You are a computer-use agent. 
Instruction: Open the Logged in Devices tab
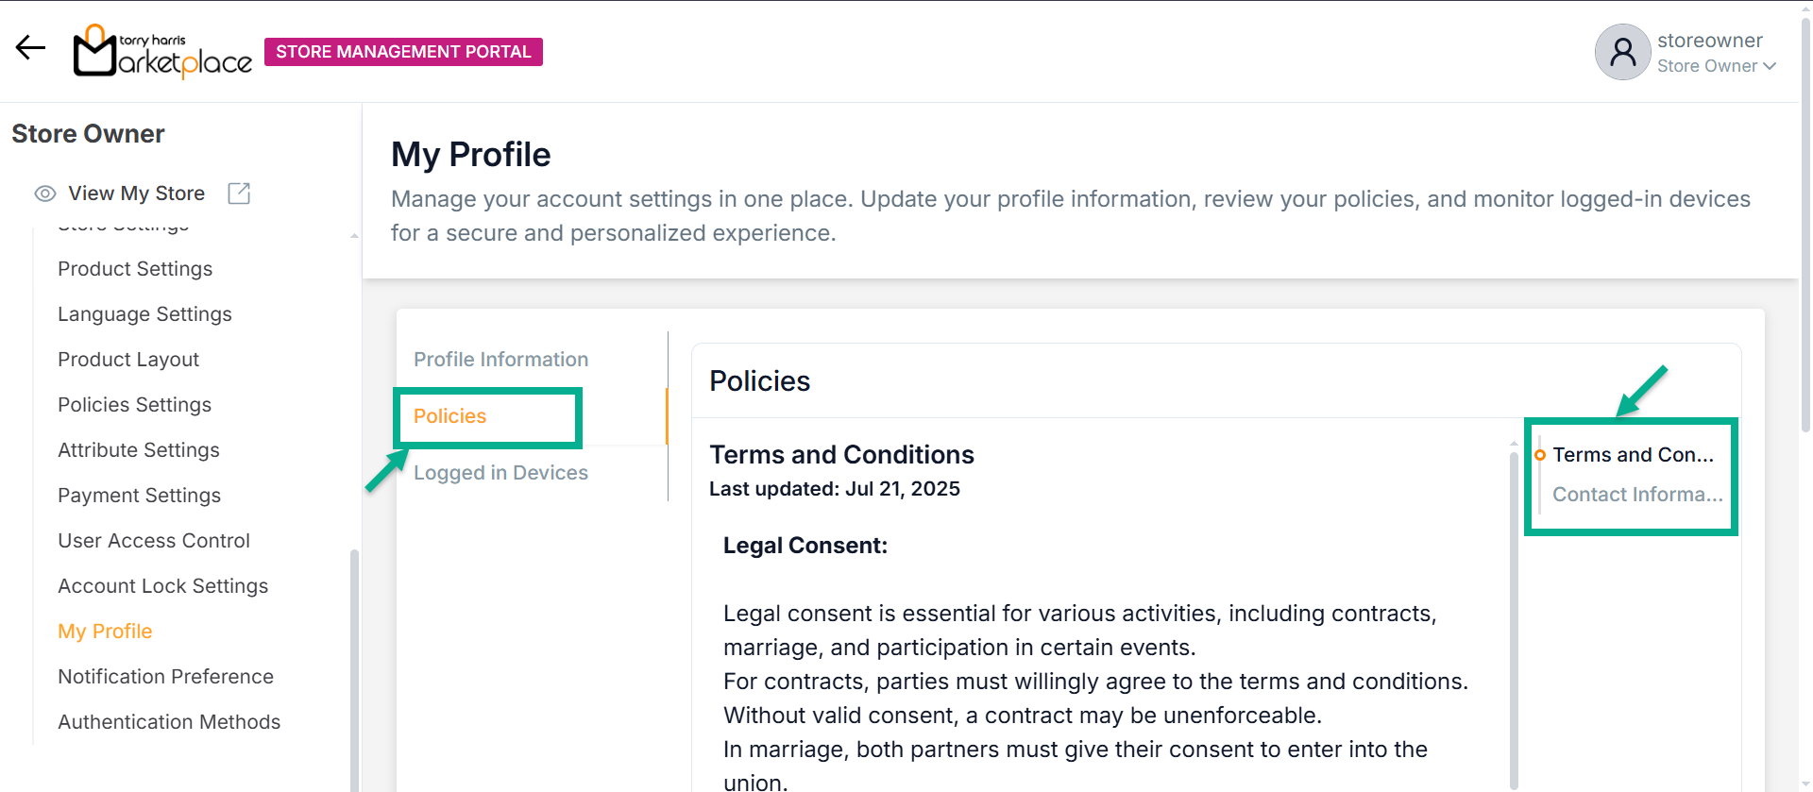500,473
